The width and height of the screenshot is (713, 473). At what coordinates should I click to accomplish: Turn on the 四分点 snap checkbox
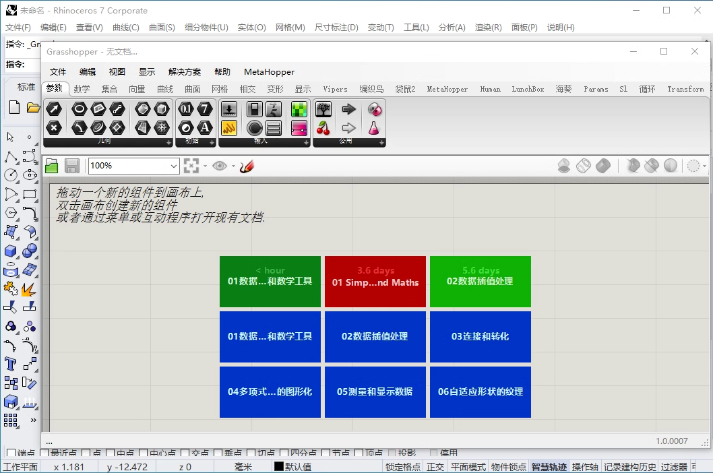(284, 453)
